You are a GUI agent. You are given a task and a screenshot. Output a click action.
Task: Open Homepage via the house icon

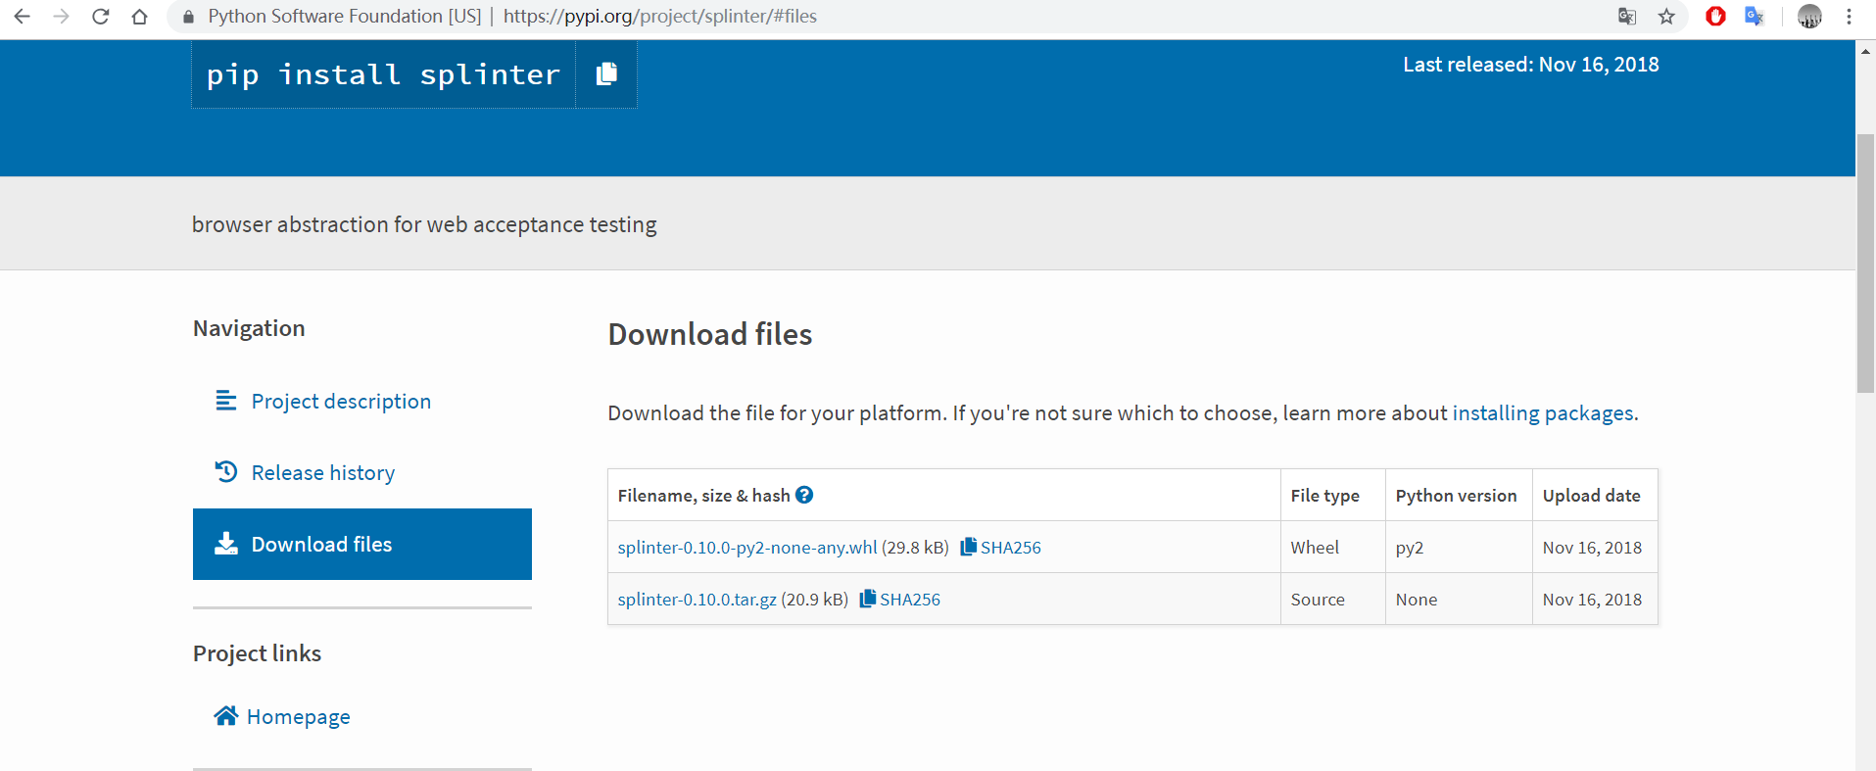pos(226,716)
